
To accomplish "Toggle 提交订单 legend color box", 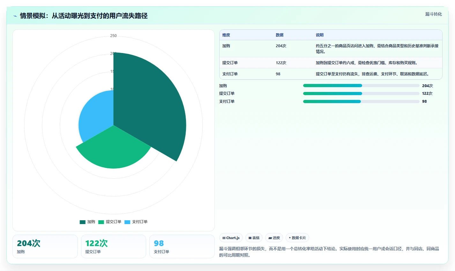I will pyautogui.click(x=101, y=222).
